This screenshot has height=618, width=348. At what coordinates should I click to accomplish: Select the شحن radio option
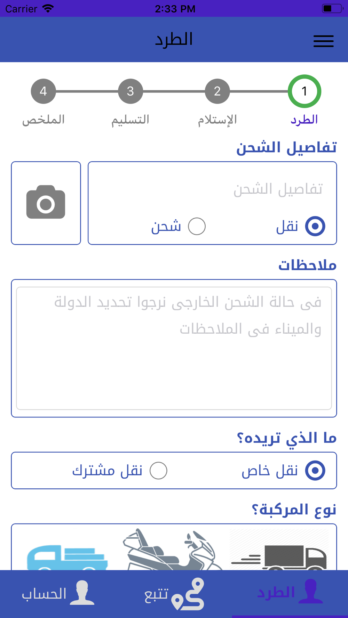197,226
